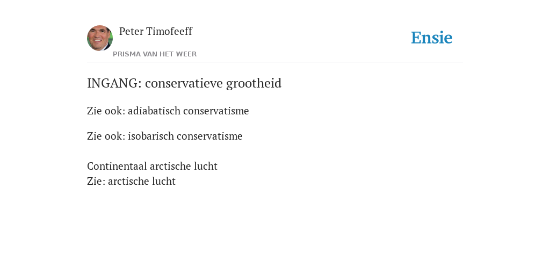This screenshot has height=275, width=550.
Task: Open Peter Timofeeff's avatar photo
Action: 100,38
